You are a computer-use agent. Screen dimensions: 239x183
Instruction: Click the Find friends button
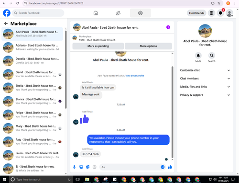click(196, 13)
